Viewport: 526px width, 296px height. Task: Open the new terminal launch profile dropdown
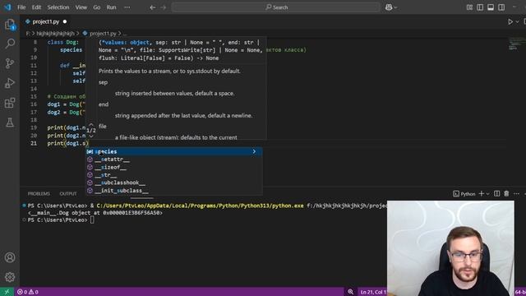point(487,194)
